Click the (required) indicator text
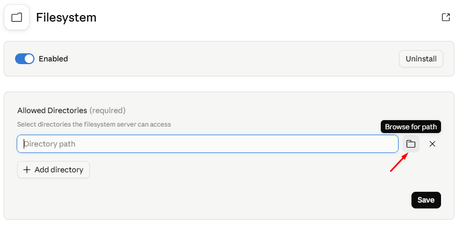Viewport: 462px width, 230px height. (108, 110)
